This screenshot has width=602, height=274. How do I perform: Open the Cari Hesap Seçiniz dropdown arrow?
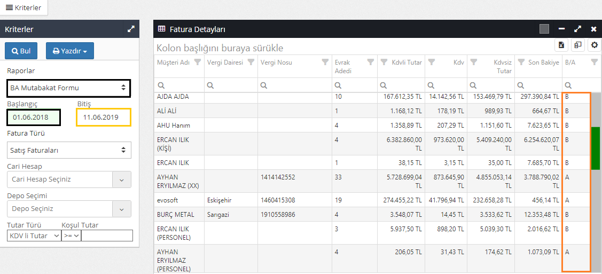122,179
